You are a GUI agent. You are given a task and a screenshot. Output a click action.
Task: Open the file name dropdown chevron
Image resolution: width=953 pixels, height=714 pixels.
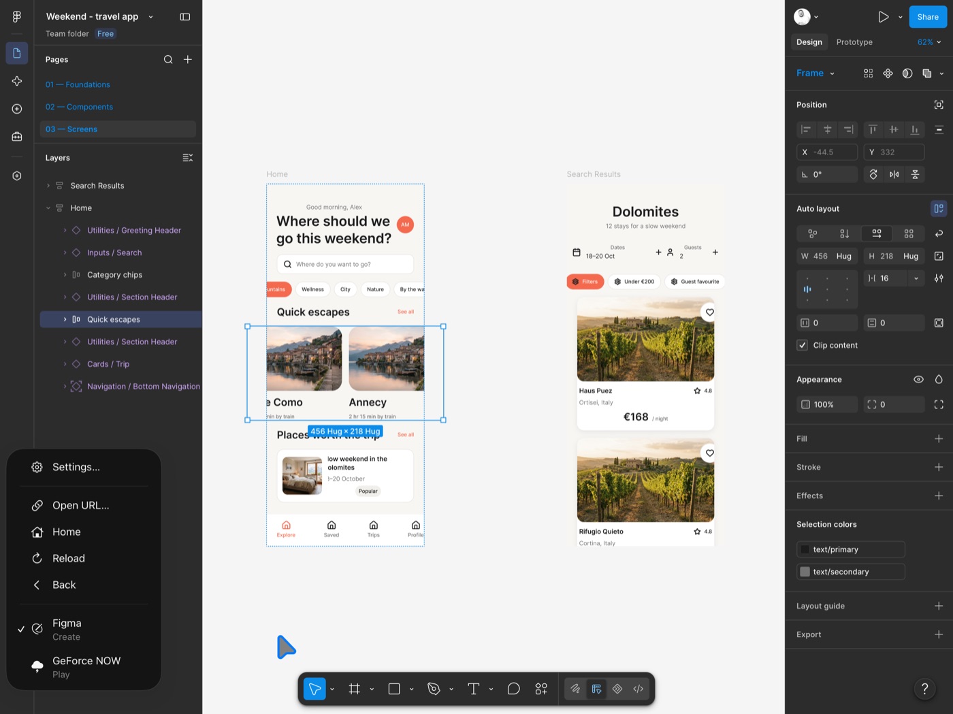151,17
